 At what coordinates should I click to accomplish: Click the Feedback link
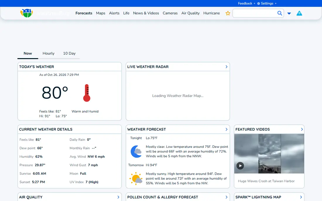coord(245,4)
